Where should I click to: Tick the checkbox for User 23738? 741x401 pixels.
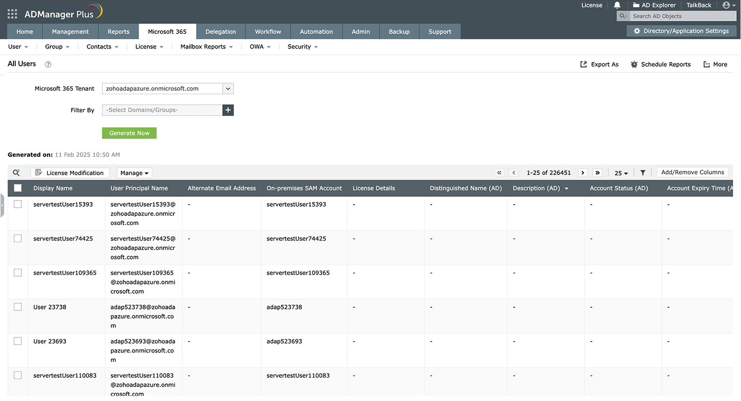[x=18, y=307]
